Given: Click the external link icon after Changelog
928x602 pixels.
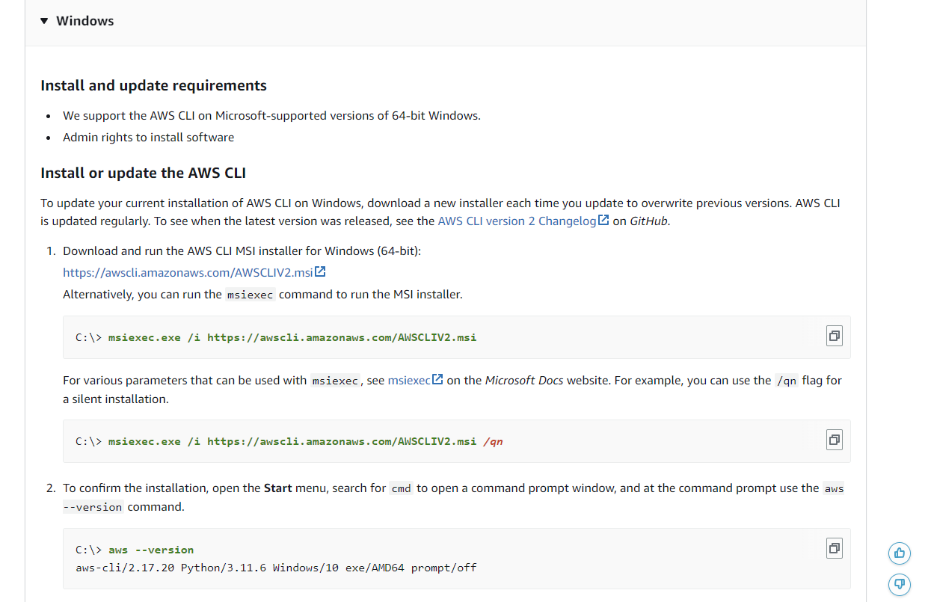Looking at the screenshot, I should (x=603, y=221).
